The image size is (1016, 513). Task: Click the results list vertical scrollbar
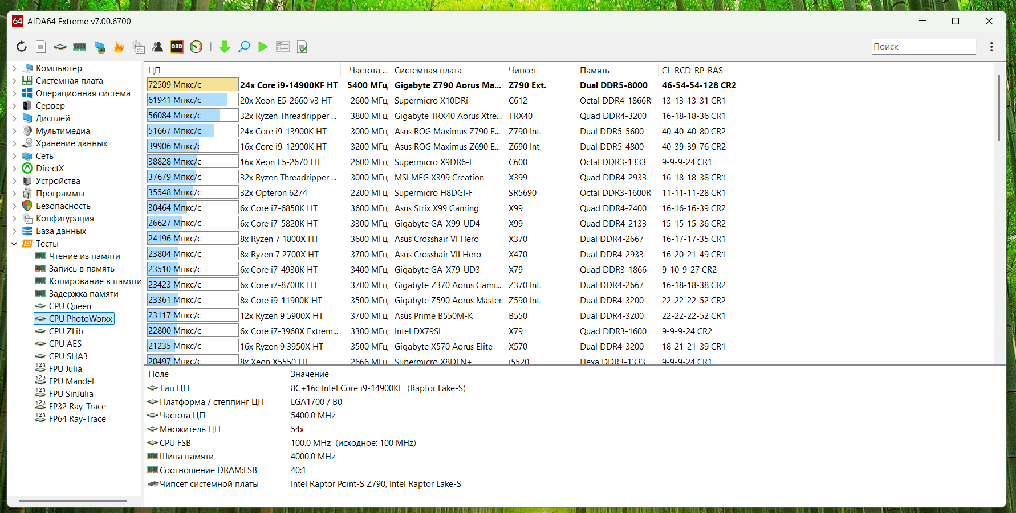click(999, 108)
